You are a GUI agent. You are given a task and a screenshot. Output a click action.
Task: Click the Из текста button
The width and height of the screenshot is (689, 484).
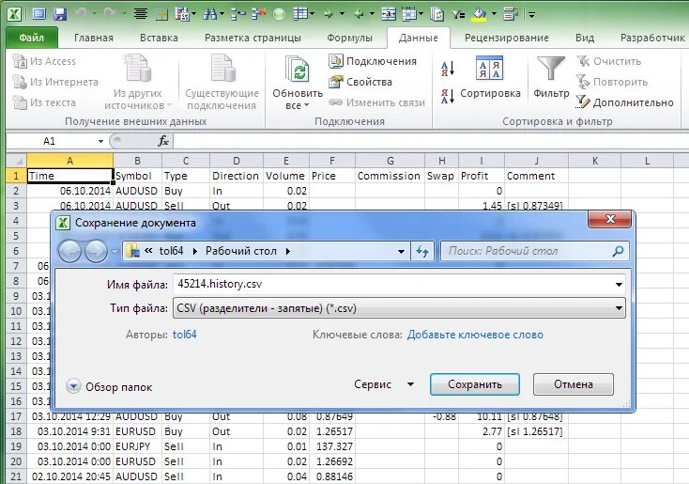tap(44, 102)
